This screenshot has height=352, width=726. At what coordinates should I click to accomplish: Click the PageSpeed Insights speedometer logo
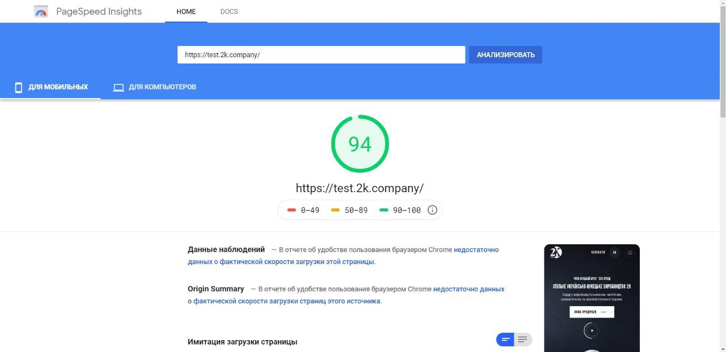(41, 11)
